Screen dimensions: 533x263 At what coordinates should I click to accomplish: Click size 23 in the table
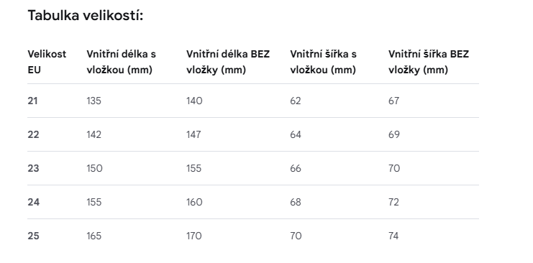pos(33,168)
